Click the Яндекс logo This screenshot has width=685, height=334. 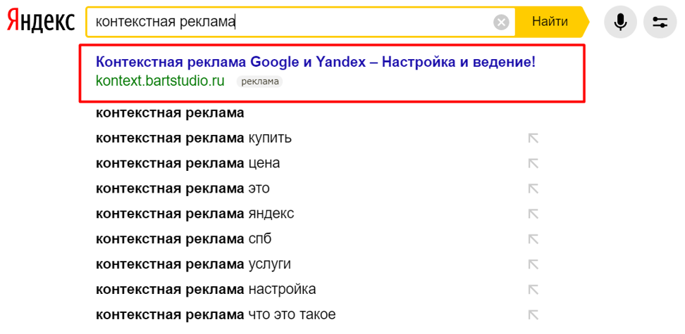point(41,23)
